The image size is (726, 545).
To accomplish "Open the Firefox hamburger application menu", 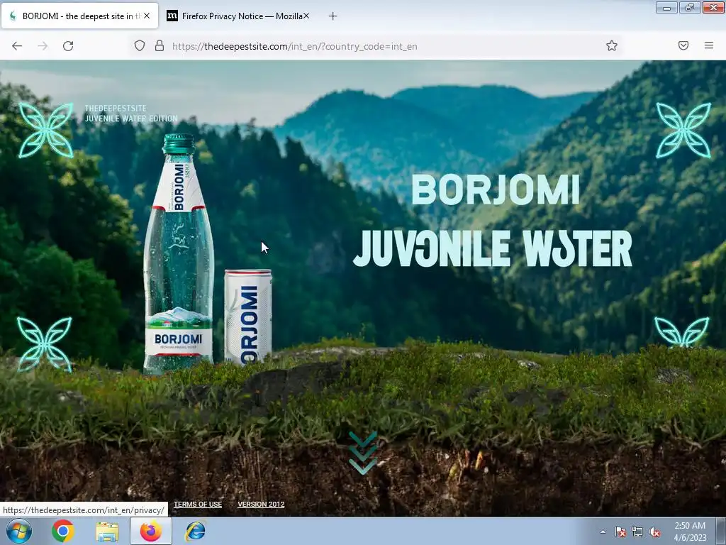I will coord(709,45).
